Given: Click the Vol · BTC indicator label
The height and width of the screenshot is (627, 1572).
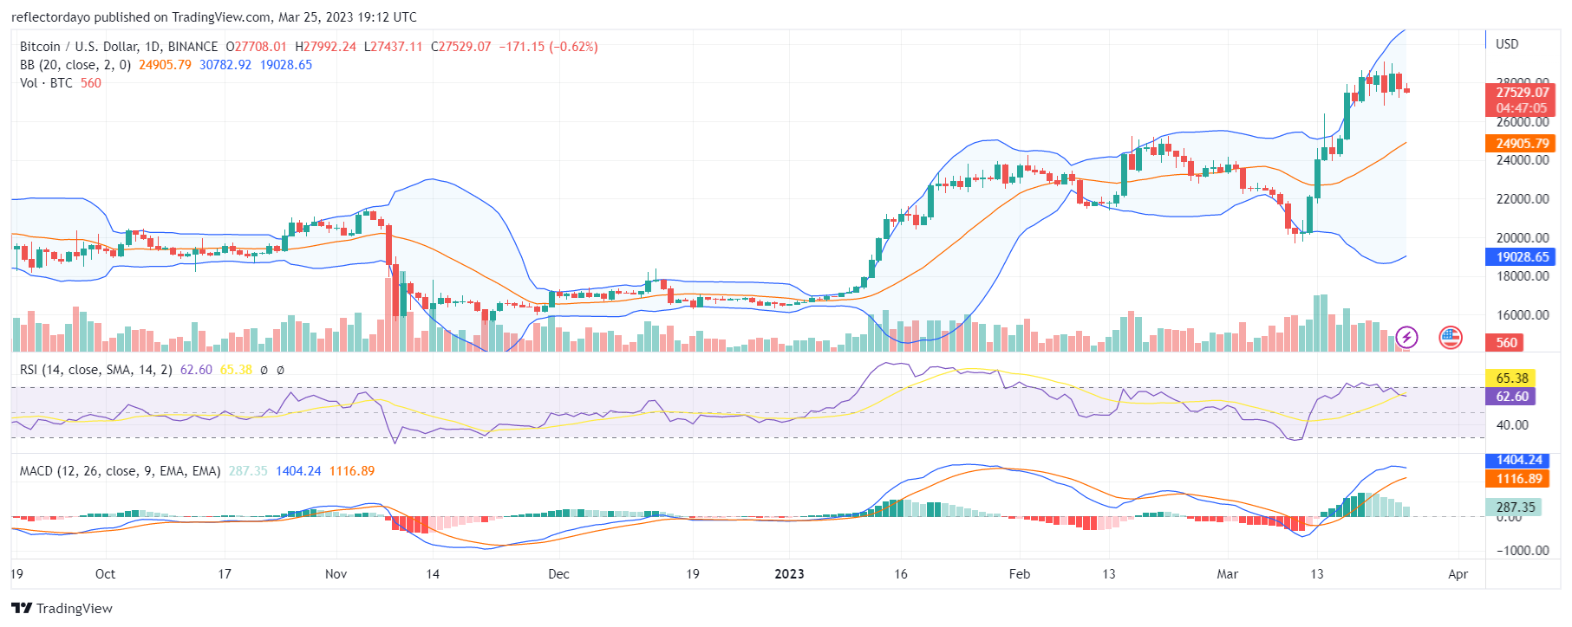Looking at the screenshot, I should click(46, 83).
